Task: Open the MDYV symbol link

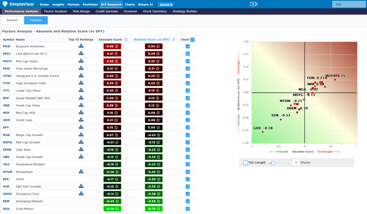Action: click(x=7, y=61)
